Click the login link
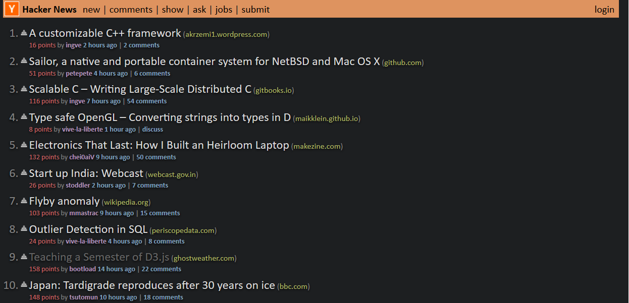 click(x=604, y=9)
